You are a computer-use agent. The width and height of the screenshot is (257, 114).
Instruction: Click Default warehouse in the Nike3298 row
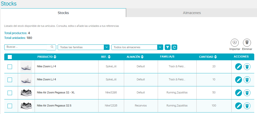[x=141, y=92]
